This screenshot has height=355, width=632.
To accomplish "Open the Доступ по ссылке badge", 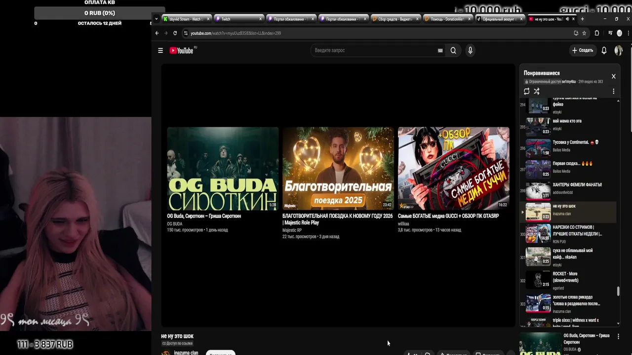I will (x=177, y=343).
